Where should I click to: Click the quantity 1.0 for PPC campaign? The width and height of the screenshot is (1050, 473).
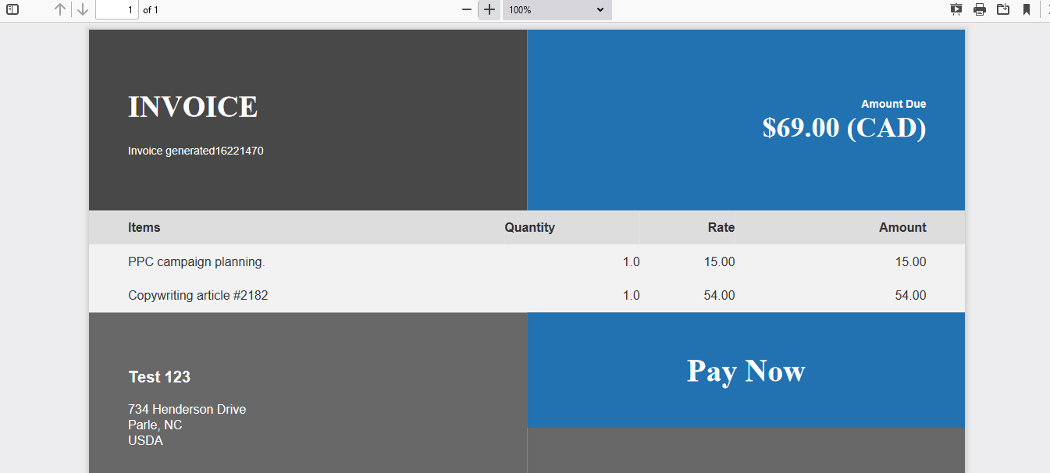coord(632,261)
